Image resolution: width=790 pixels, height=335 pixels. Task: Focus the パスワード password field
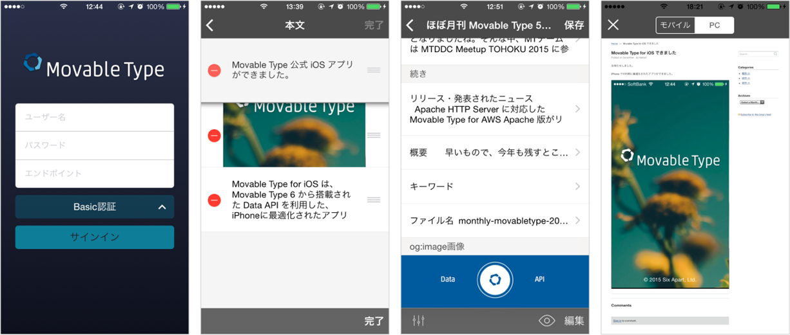[95, 145]
